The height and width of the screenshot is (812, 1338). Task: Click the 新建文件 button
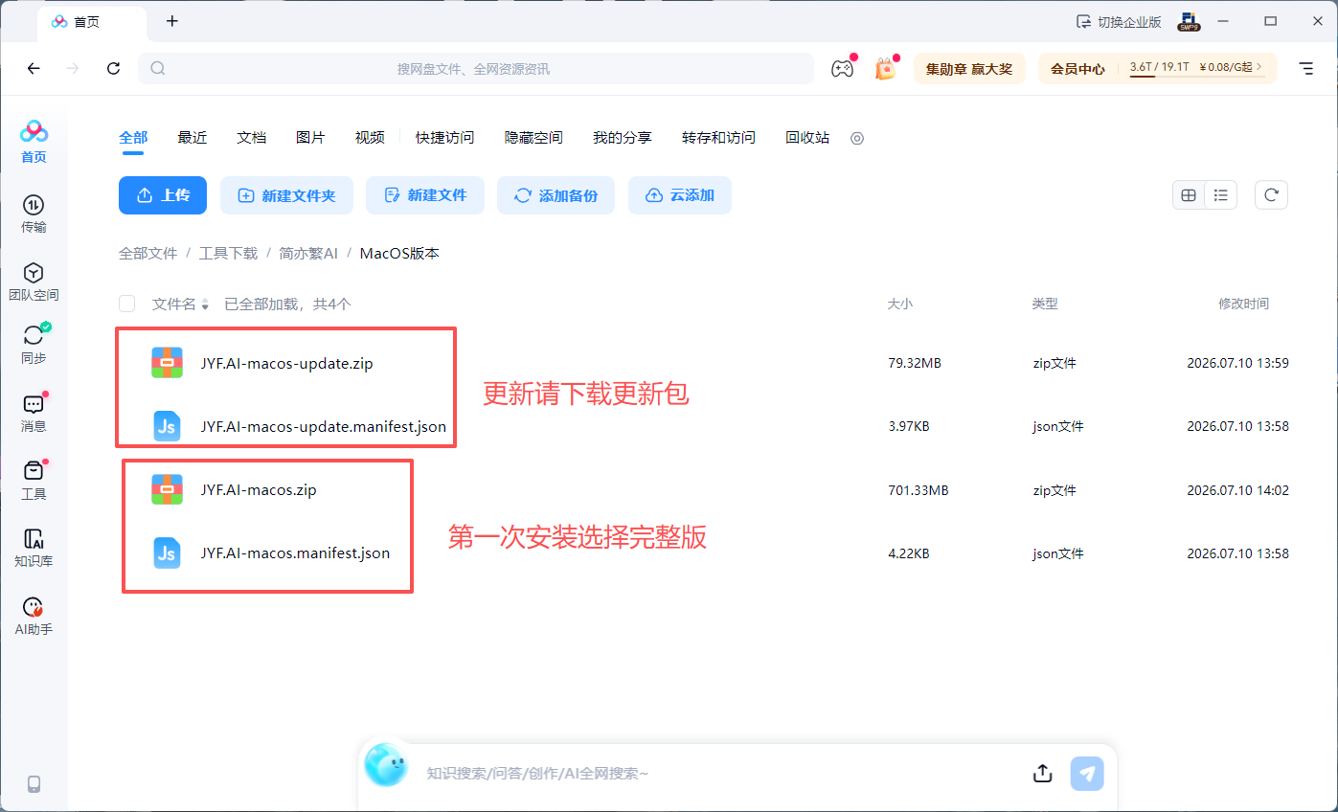[x=425, y=195]
